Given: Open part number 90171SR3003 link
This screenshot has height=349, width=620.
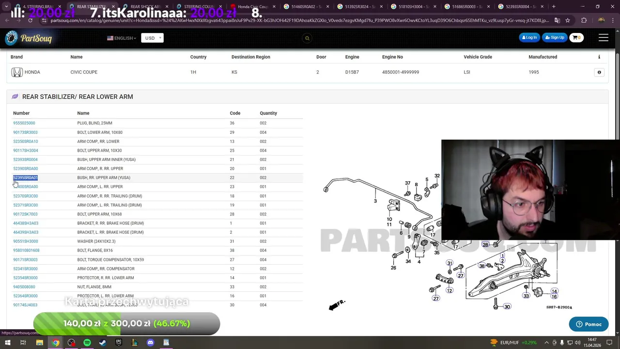Looking at the screenshot, I should 25,260.
